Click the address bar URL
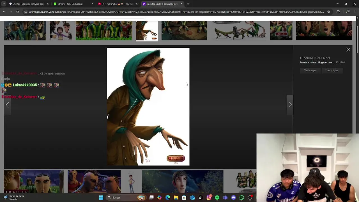The width and height of the screenshot is (359, 202). pyautogui.click(x=176, y=12)
